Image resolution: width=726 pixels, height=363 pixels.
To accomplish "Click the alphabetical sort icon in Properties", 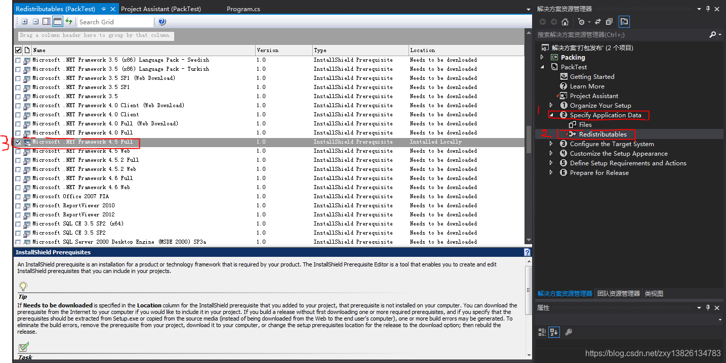I will [554, 332].
